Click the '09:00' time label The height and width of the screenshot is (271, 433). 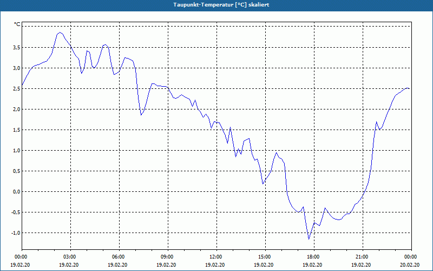tap(168, 257)
